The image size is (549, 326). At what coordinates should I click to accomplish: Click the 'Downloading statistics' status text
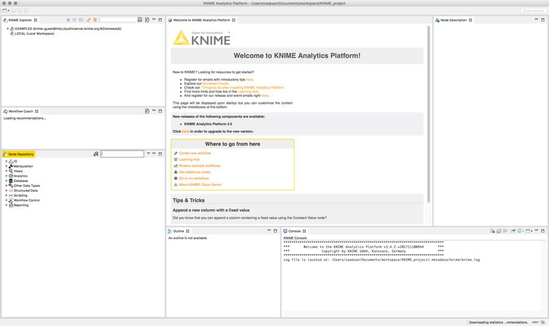tap(498, 322)
